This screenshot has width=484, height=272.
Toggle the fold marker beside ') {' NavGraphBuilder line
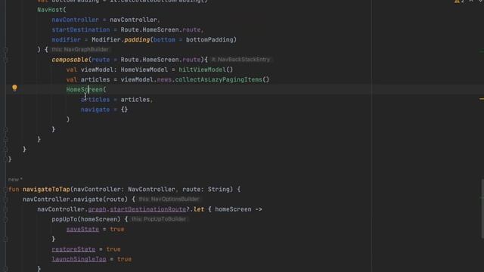5,50
